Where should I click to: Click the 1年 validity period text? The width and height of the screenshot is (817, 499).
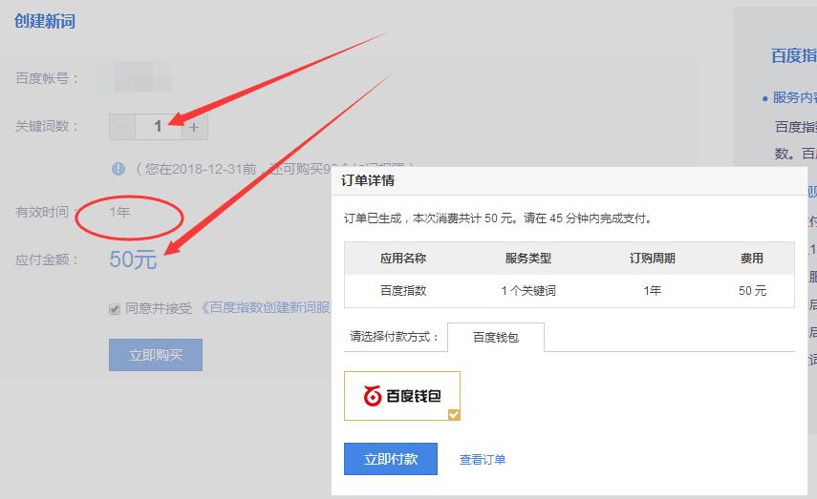coord(119,212)
